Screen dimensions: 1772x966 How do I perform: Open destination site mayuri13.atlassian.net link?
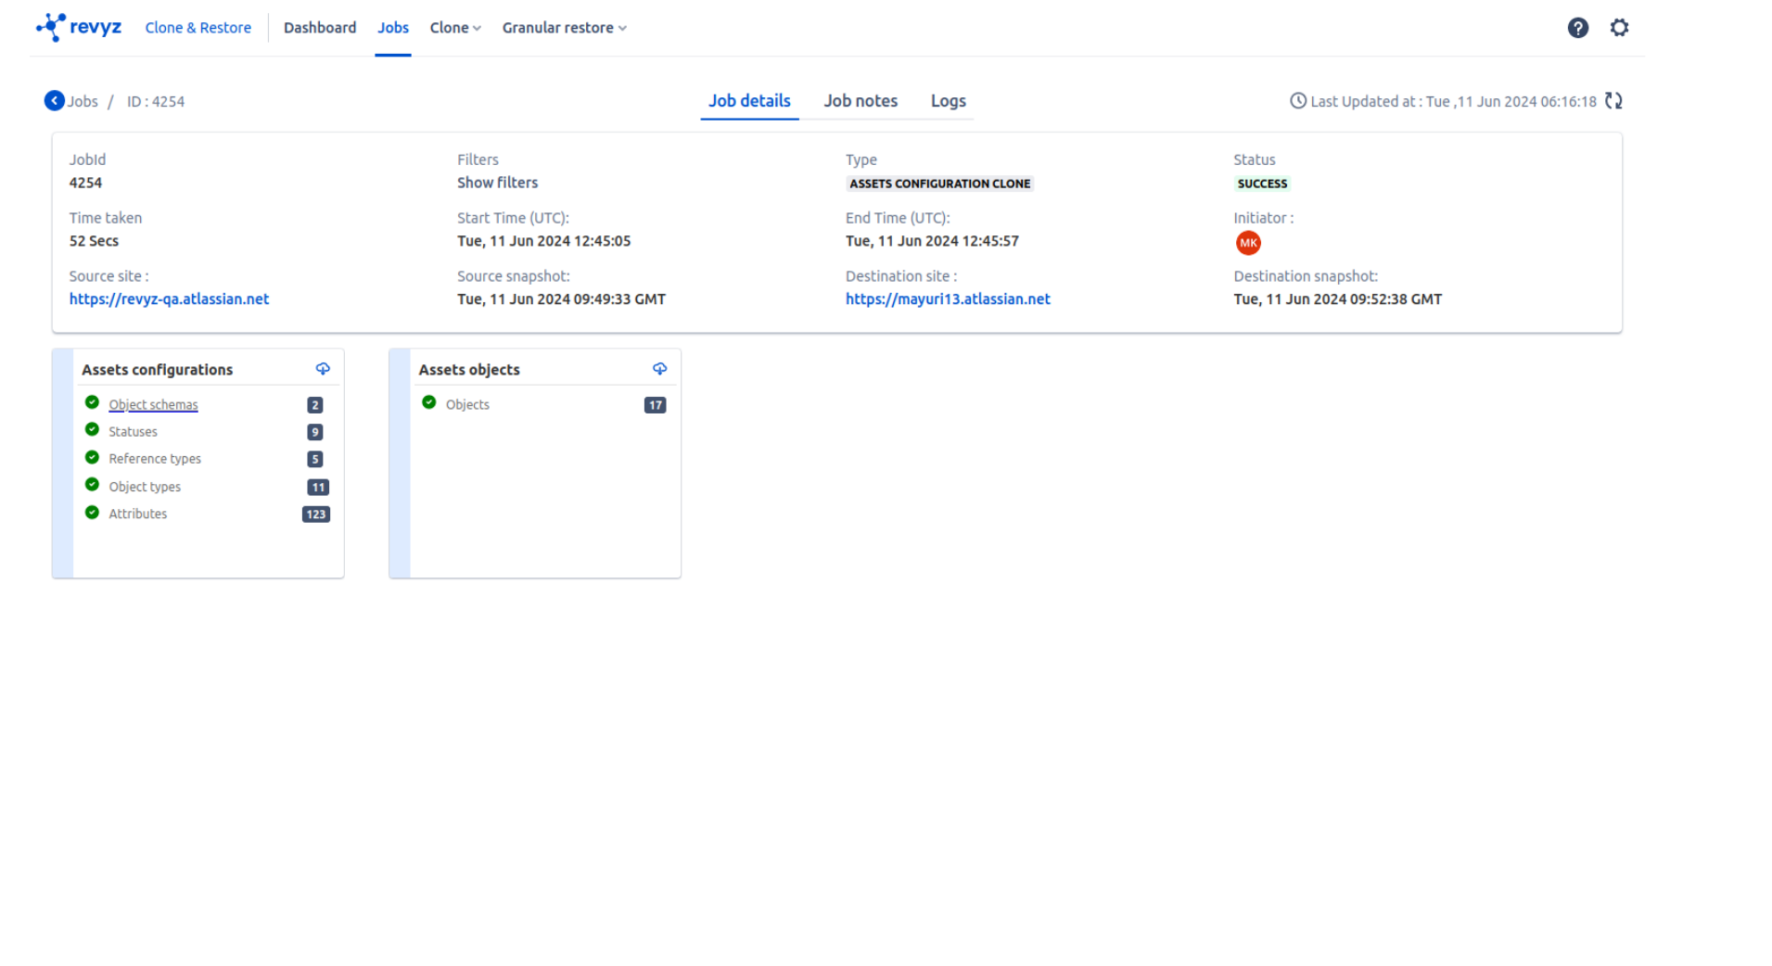pyautogui.click(x=948, y=299)
